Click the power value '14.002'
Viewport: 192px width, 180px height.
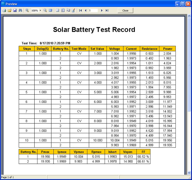pos(167,111)
